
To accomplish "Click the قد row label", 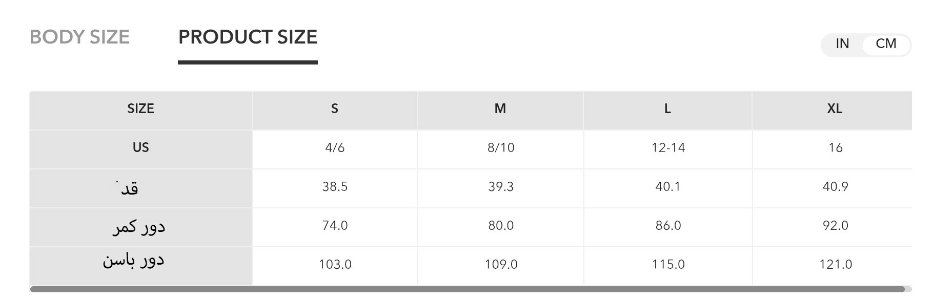I will click(129, 188).
